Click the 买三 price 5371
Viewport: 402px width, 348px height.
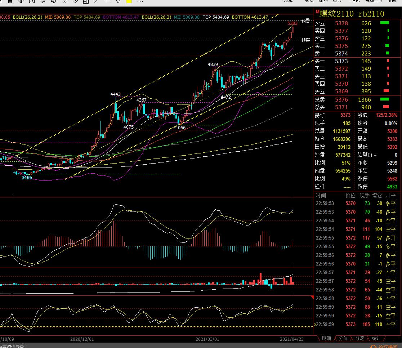pos(341,76)
